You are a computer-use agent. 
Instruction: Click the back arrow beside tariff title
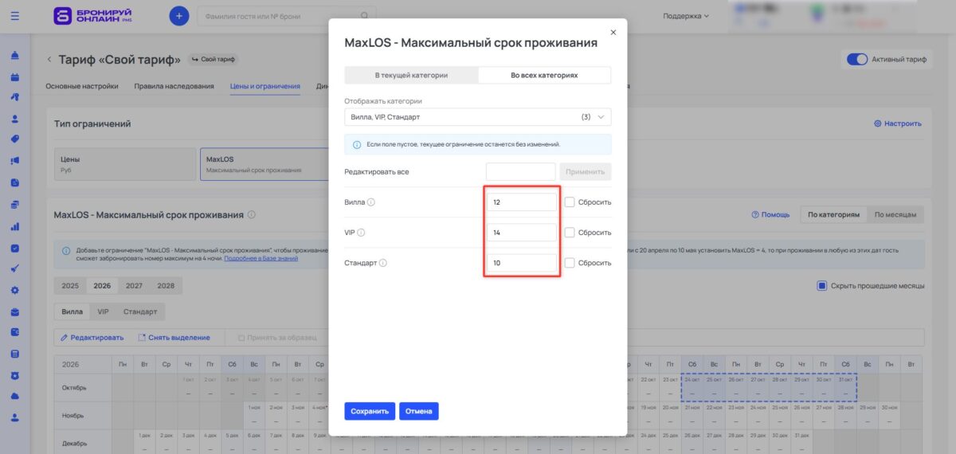coord(49,60)
